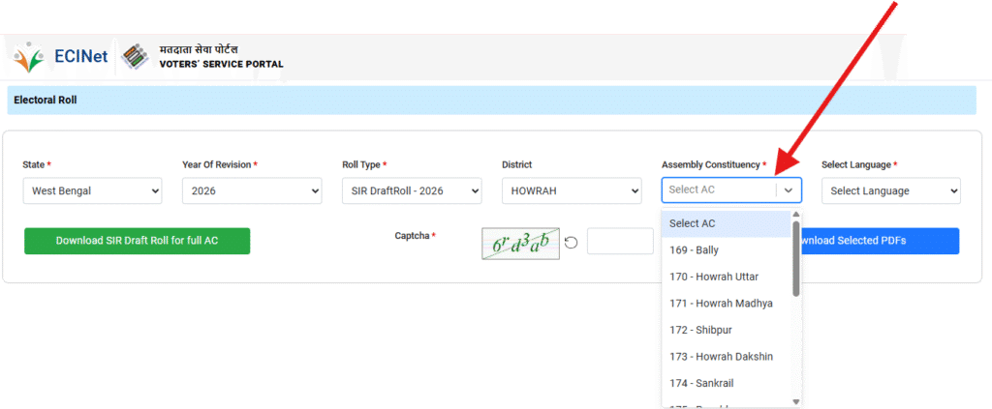Select 170 - Howrah Uttar constituency
The height and width of the screenshot is (409, 992).
[x=714, y=277]
